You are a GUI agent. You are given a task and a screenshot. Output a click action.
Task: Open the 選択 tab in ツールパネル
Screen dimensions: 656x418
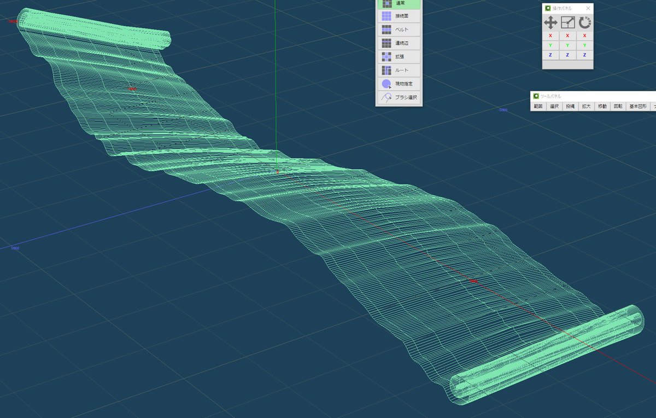[x=554, y=106]
